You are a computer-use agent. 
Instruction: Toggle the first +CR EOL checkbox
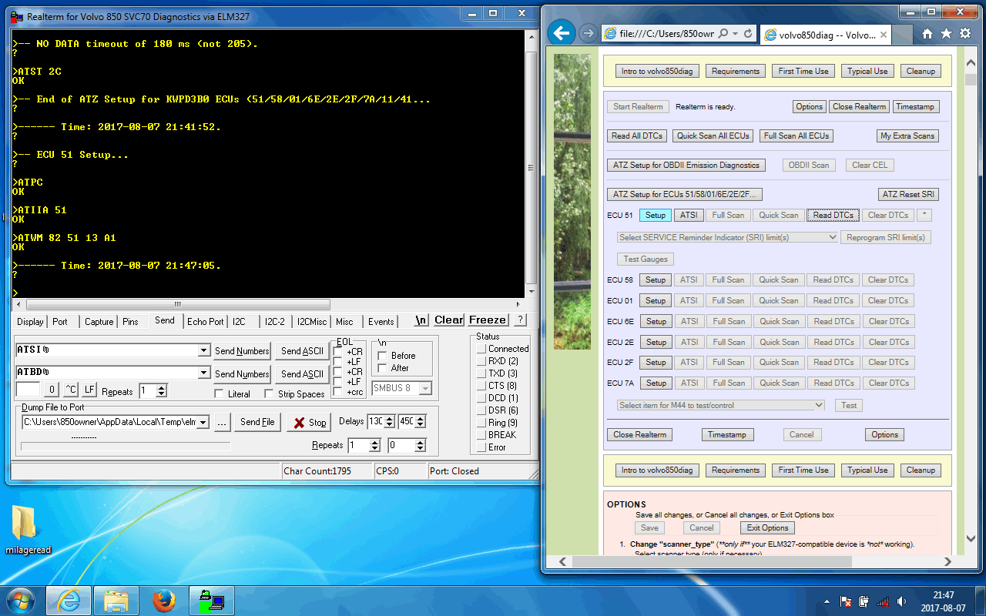(338, 351)
